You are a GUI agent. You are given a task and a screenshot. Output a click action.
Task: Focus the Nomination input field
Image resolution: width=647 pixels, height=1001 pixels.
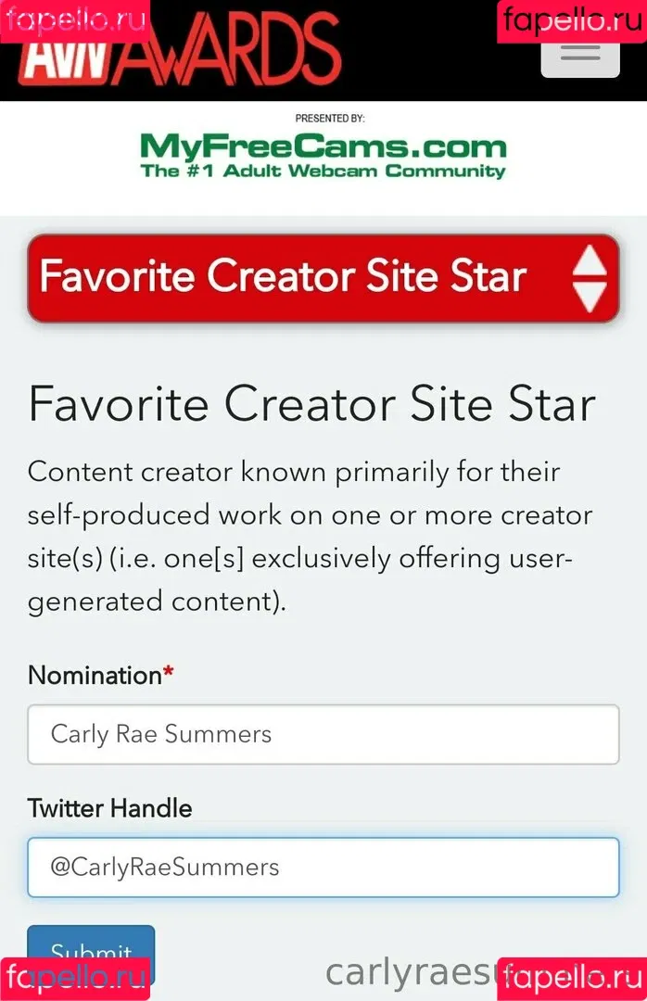pos(323,734)
